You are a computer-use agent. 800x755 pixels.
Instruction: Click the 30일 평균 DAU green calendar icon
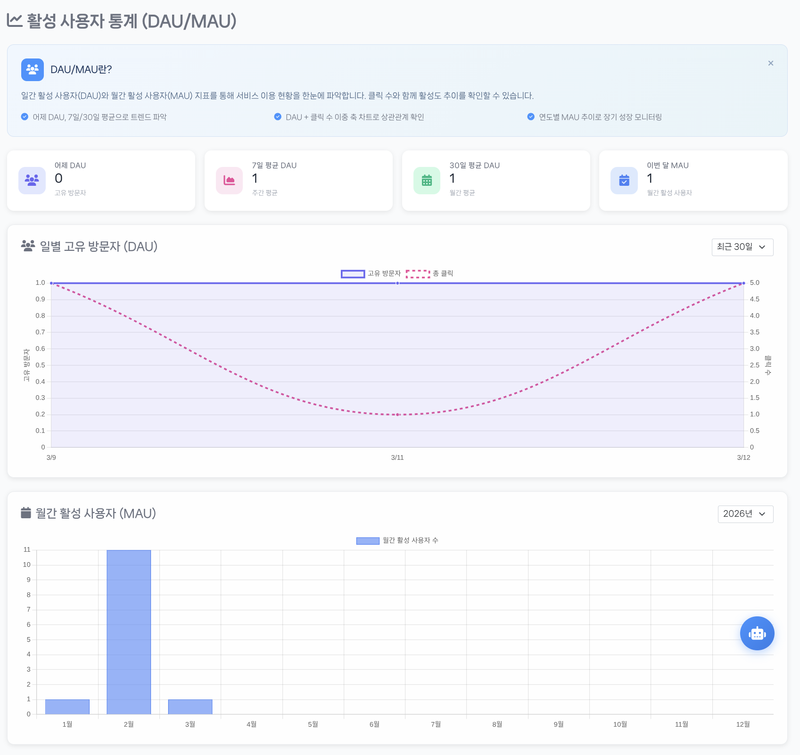point(427,181)
